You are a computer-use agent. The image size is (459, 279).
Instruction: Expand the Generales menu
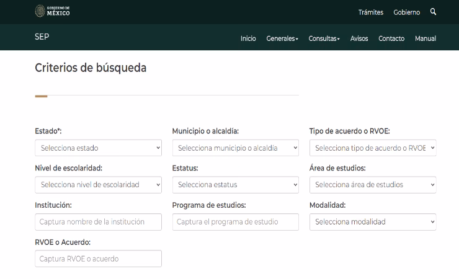tap(282, 38)
